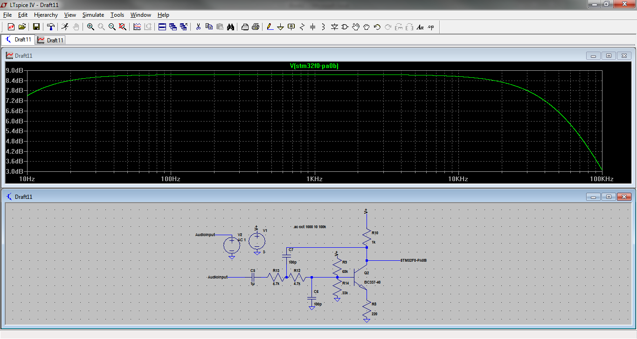Screen dimensions: 637x339
Task: Select the draw wire pencil tool
Action: click(x=270, y=27)
